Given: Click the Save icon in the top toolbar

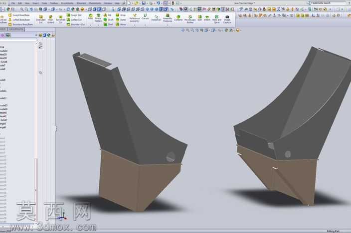Looking at the screenshot, I should pos(144,3).
